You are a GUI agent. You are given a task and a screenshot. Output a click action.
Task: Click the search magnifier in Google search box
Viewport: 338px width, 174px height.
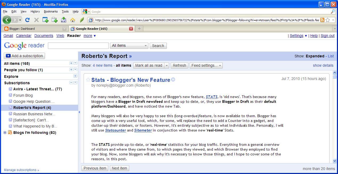click(333, 11)
